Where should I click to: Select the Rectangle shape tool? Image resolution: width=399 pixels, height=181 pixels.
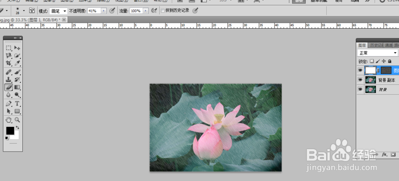click(17, 111)
